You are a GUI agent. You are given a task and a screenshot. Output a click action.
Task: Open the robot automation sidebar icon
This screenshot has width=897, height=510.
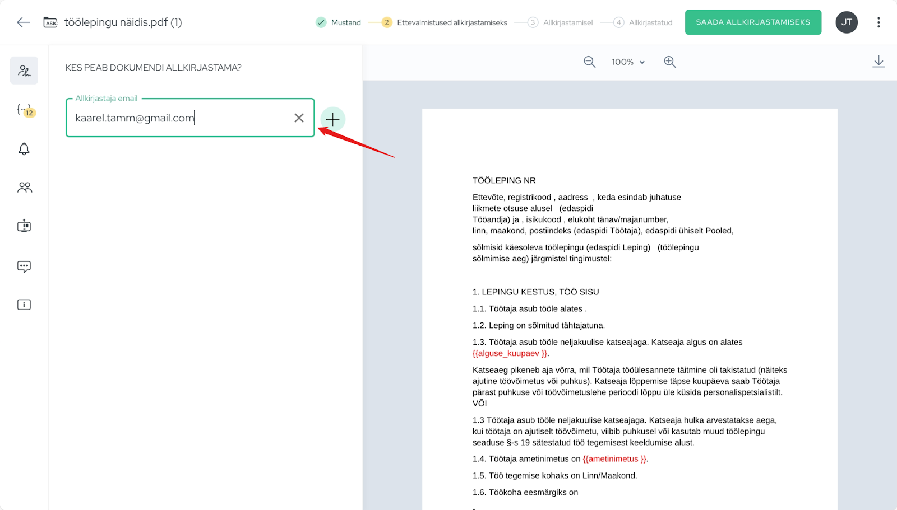click(24, 226)
